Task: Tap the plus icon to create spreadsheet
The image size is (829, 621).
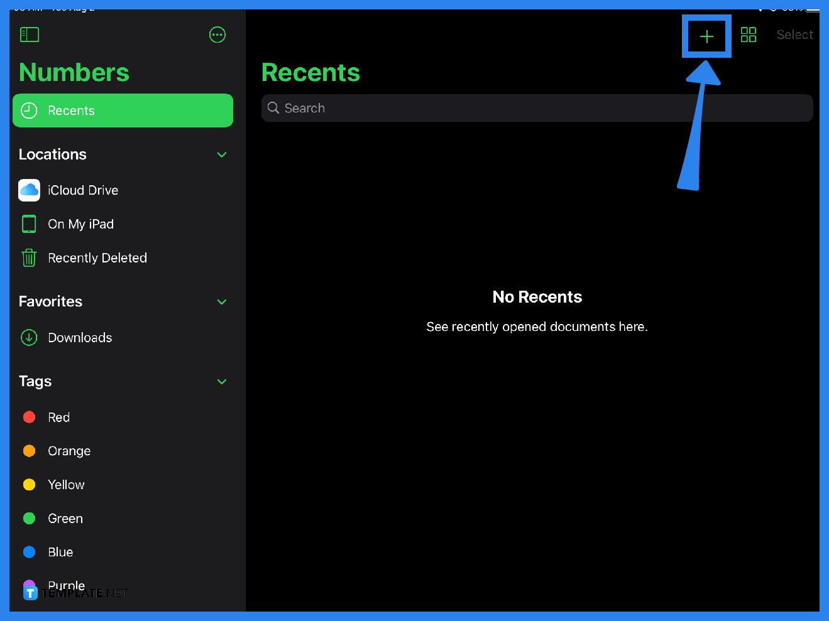Action: [x=706, y=36]
